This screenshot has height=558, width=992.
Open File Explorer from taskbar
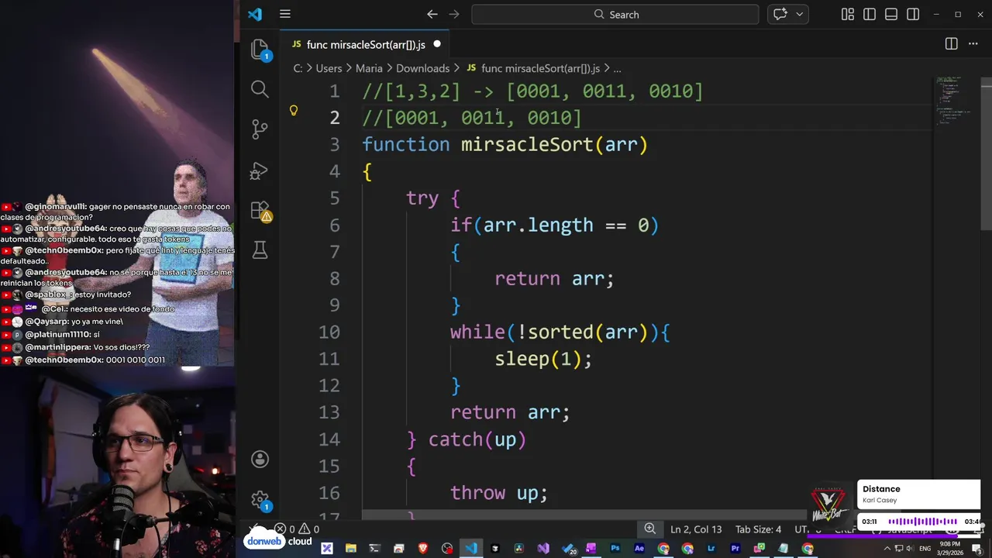point(350,549)
